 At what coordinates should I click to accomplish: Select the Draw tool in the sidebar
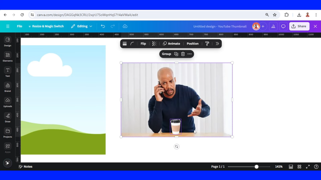click(8, 118)
